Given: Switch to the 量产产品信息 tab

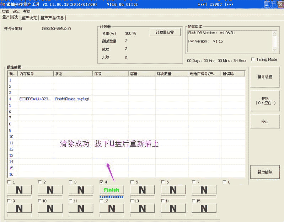Looking at the screenshot, I should (52, 18).
